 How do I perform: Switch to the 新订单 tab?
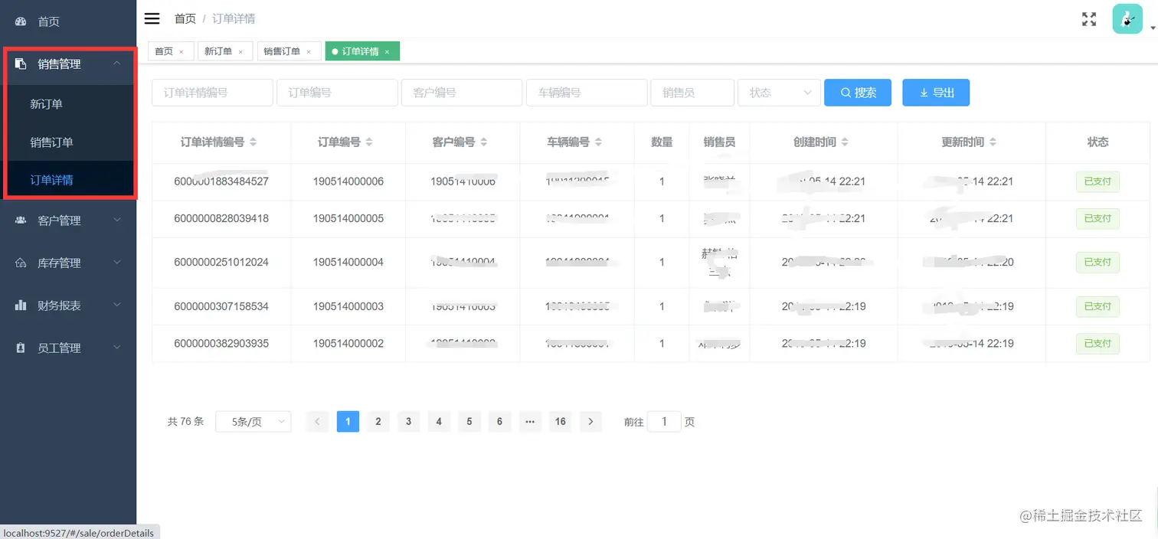click(x=224, y=51)
